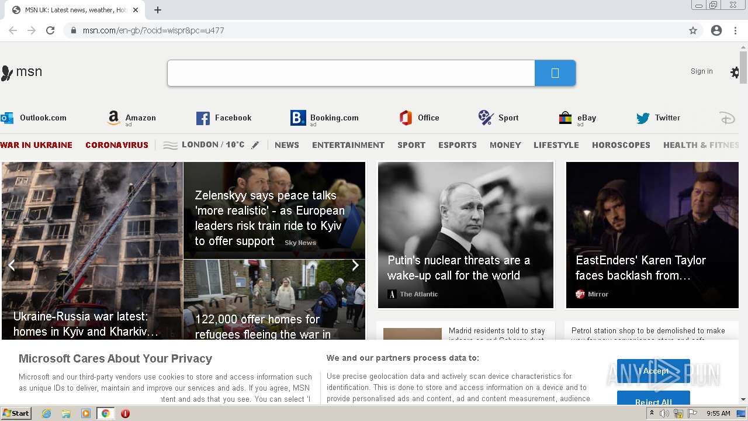The image size is (748, 421).
Task: Bookmark this page with star icon
Action: tap(693, 30)
